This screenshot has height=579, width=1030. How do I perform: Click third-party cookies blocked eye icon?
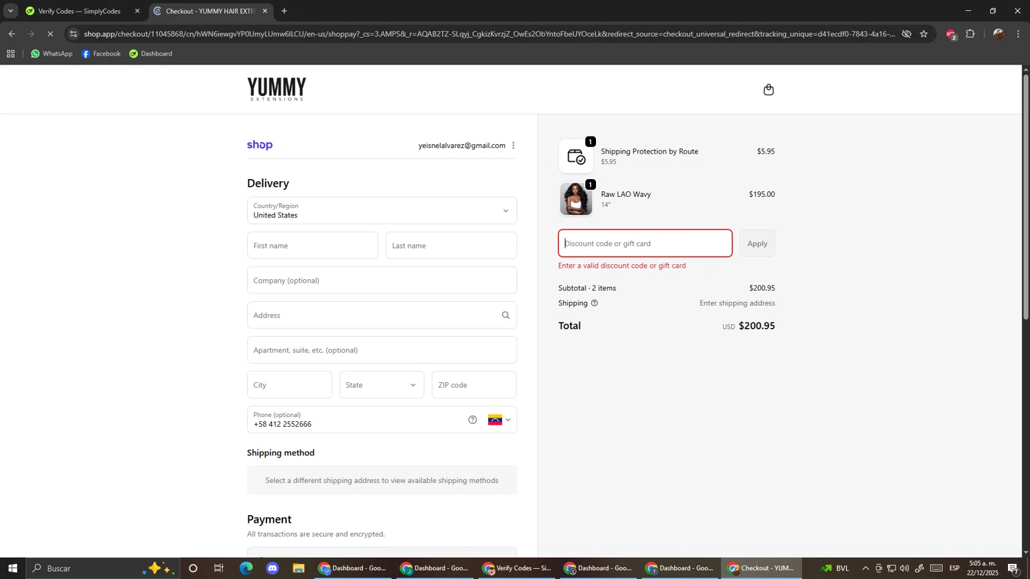tap(906, 34)
